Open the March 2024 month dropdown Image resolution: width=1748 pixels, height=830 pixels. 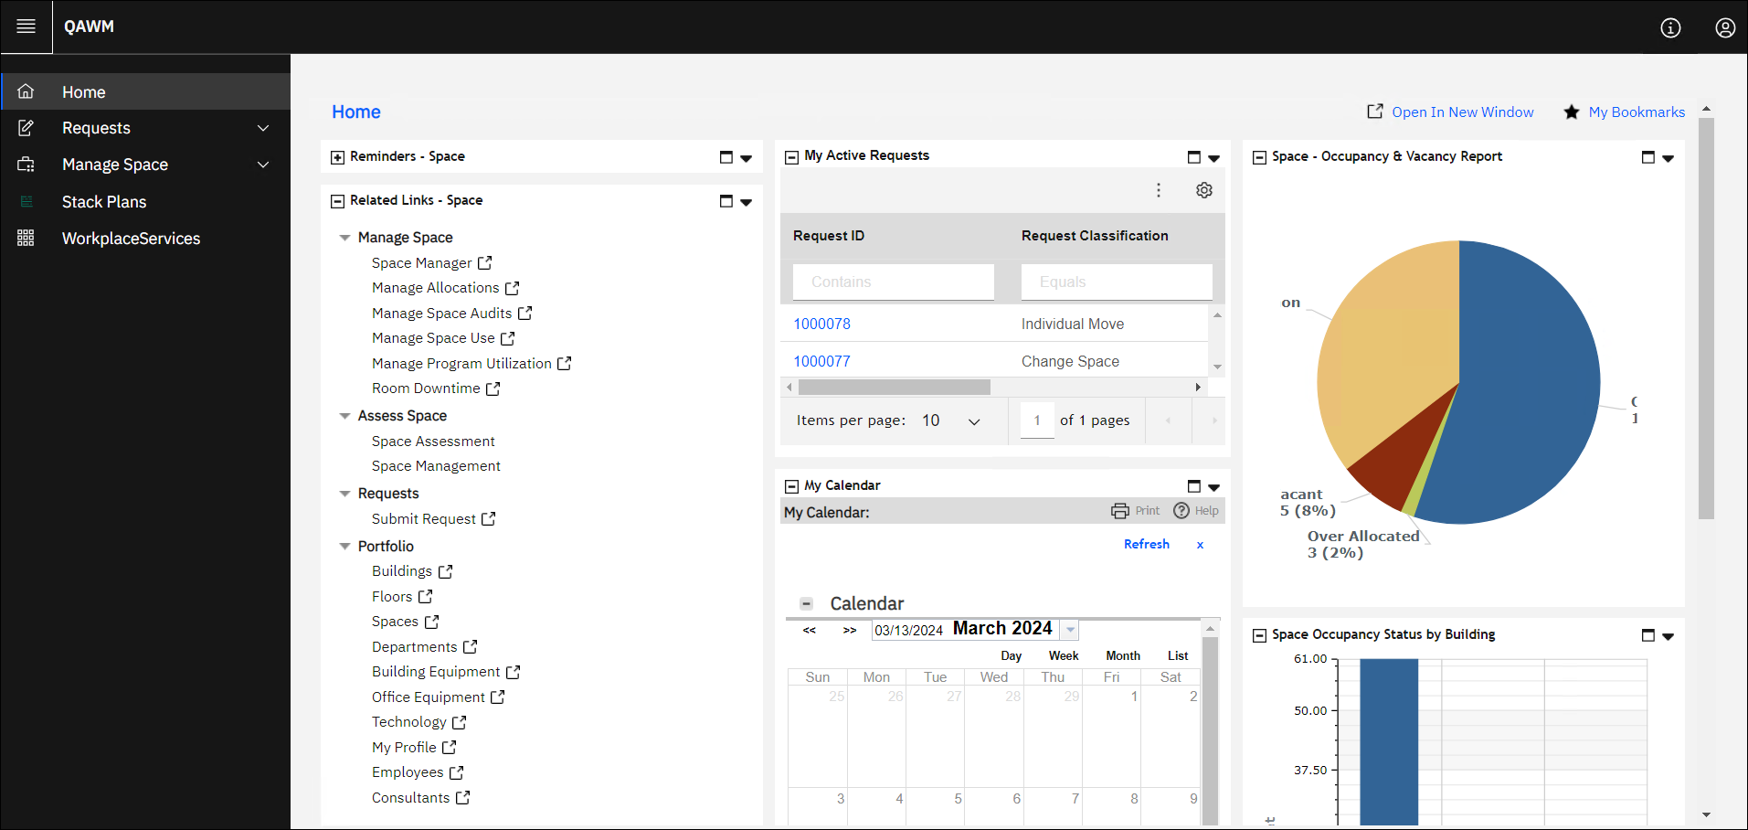pos(1069,629)
